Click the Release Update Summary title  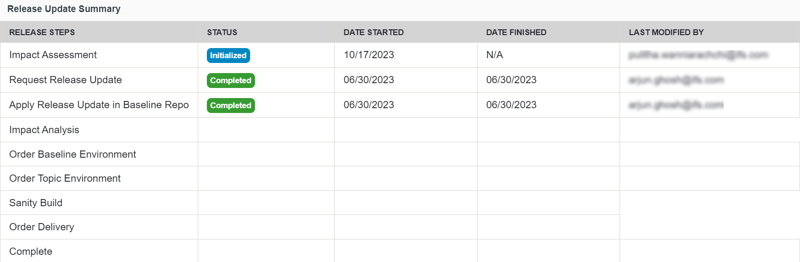tap(64, 9)
